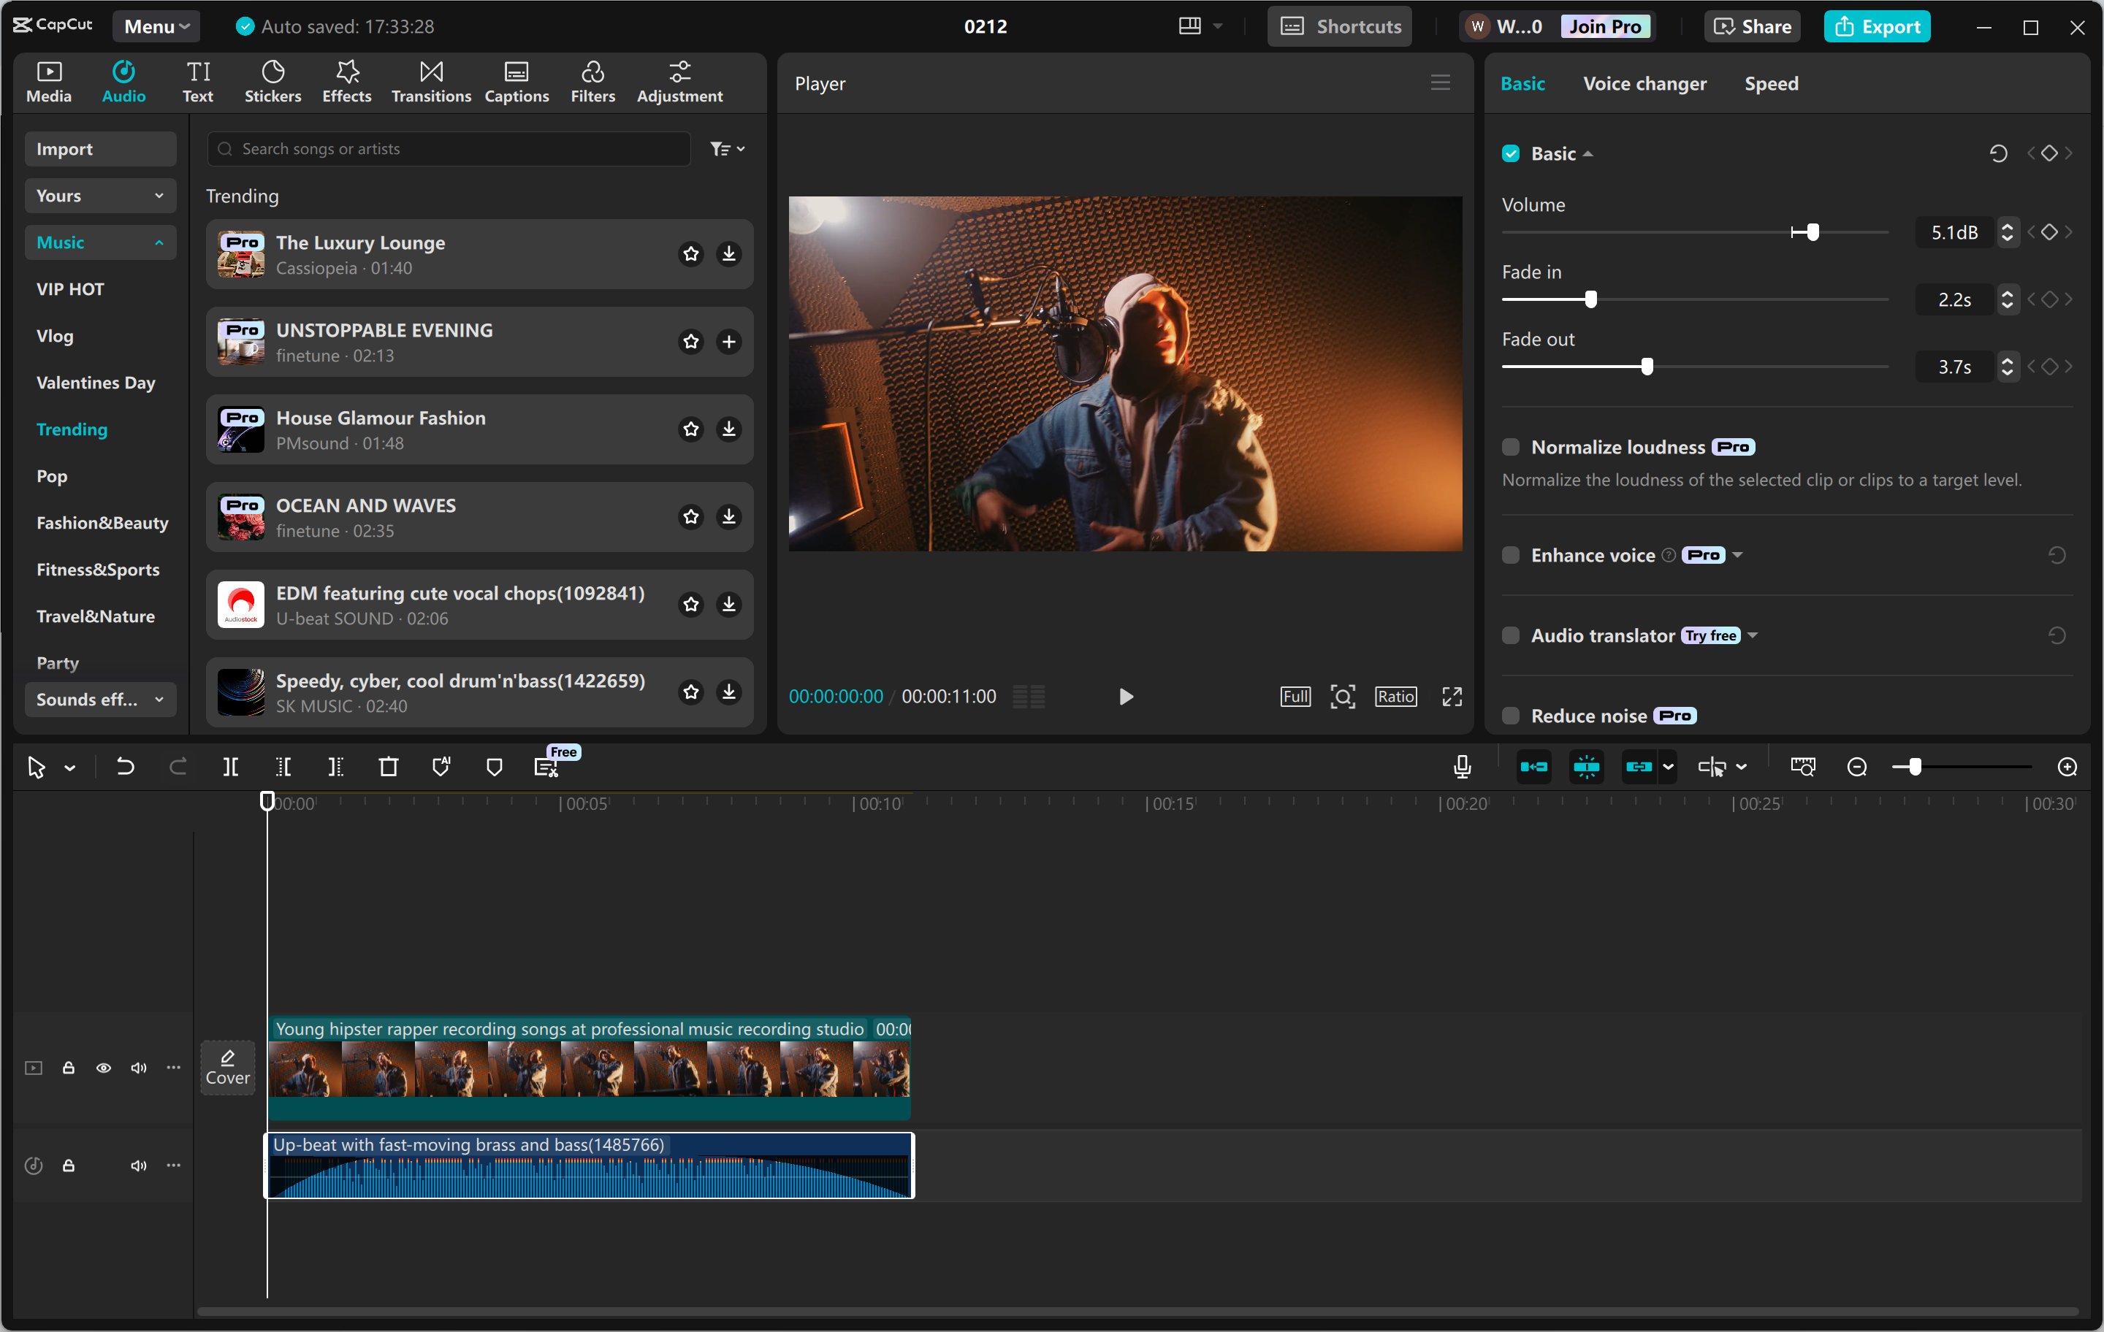Mute the video track speaker icon
Viewport: 2104px width, 1332px height.
(x=138, y=1068)
